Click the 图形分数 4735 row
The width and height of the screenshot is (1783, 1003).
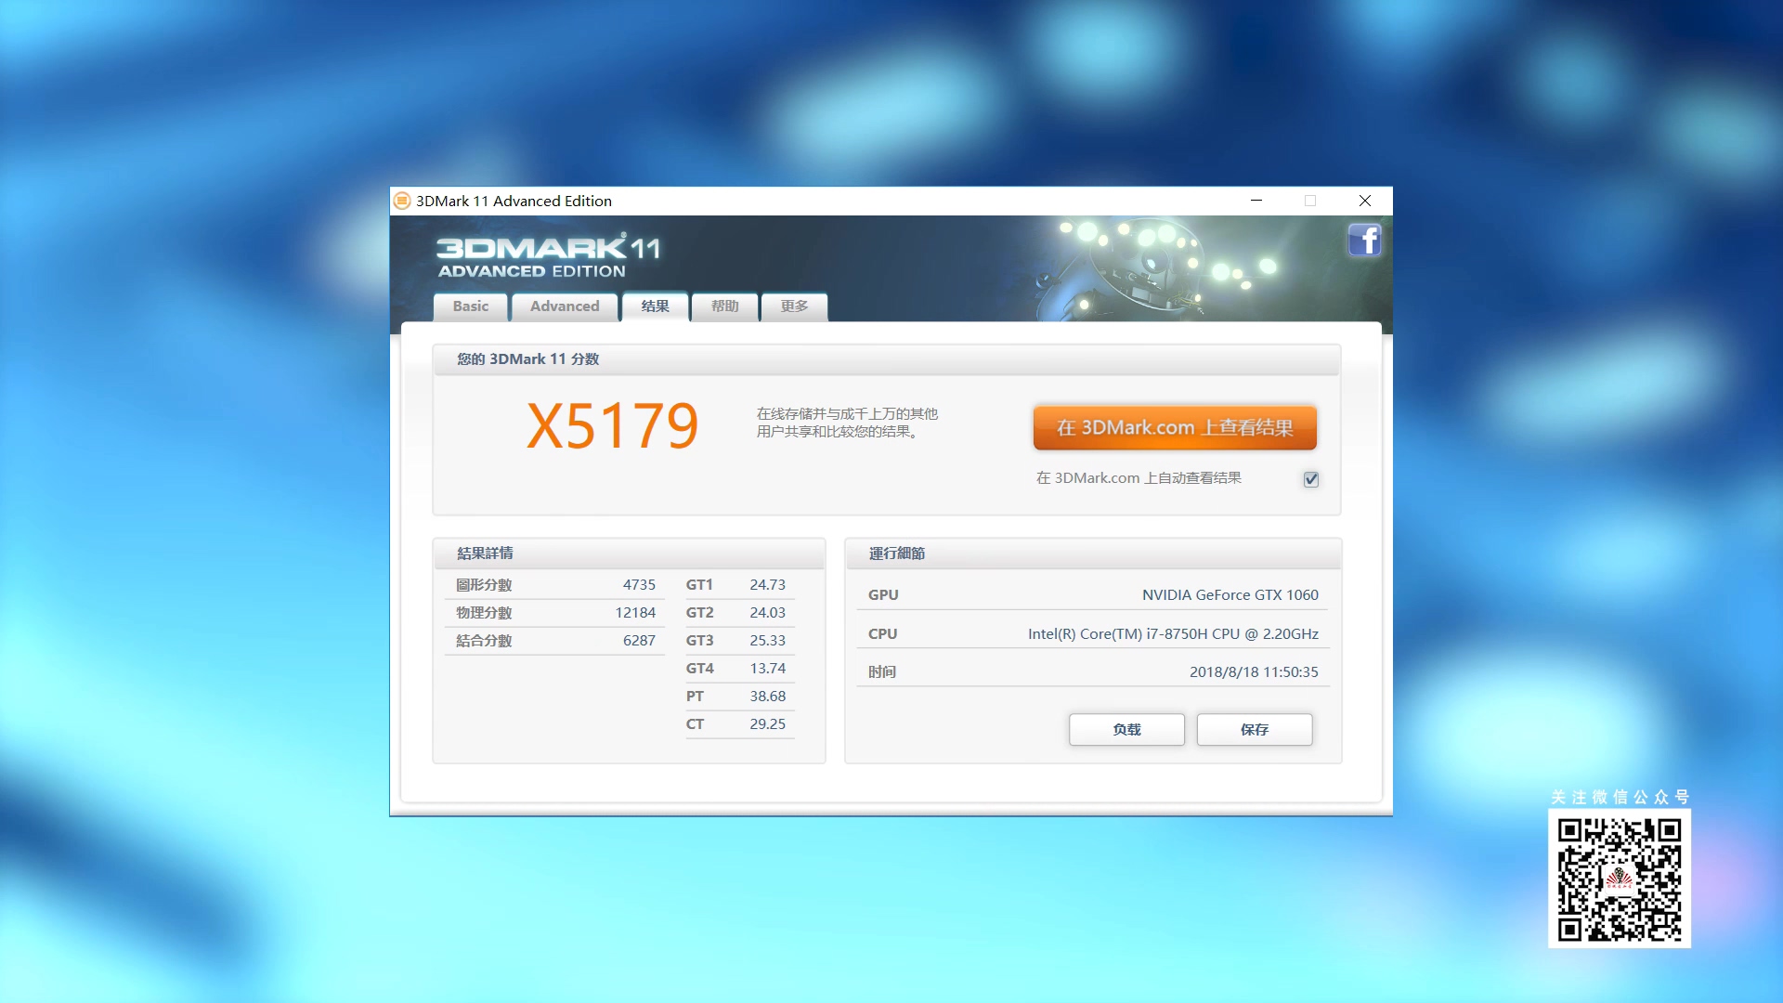pyautogui.click(x=554, y=585)
